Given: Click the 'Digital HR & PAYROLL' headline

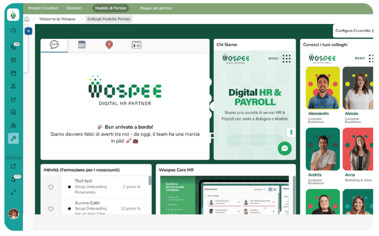Looking at the screenshot, I should click(255, 97).
